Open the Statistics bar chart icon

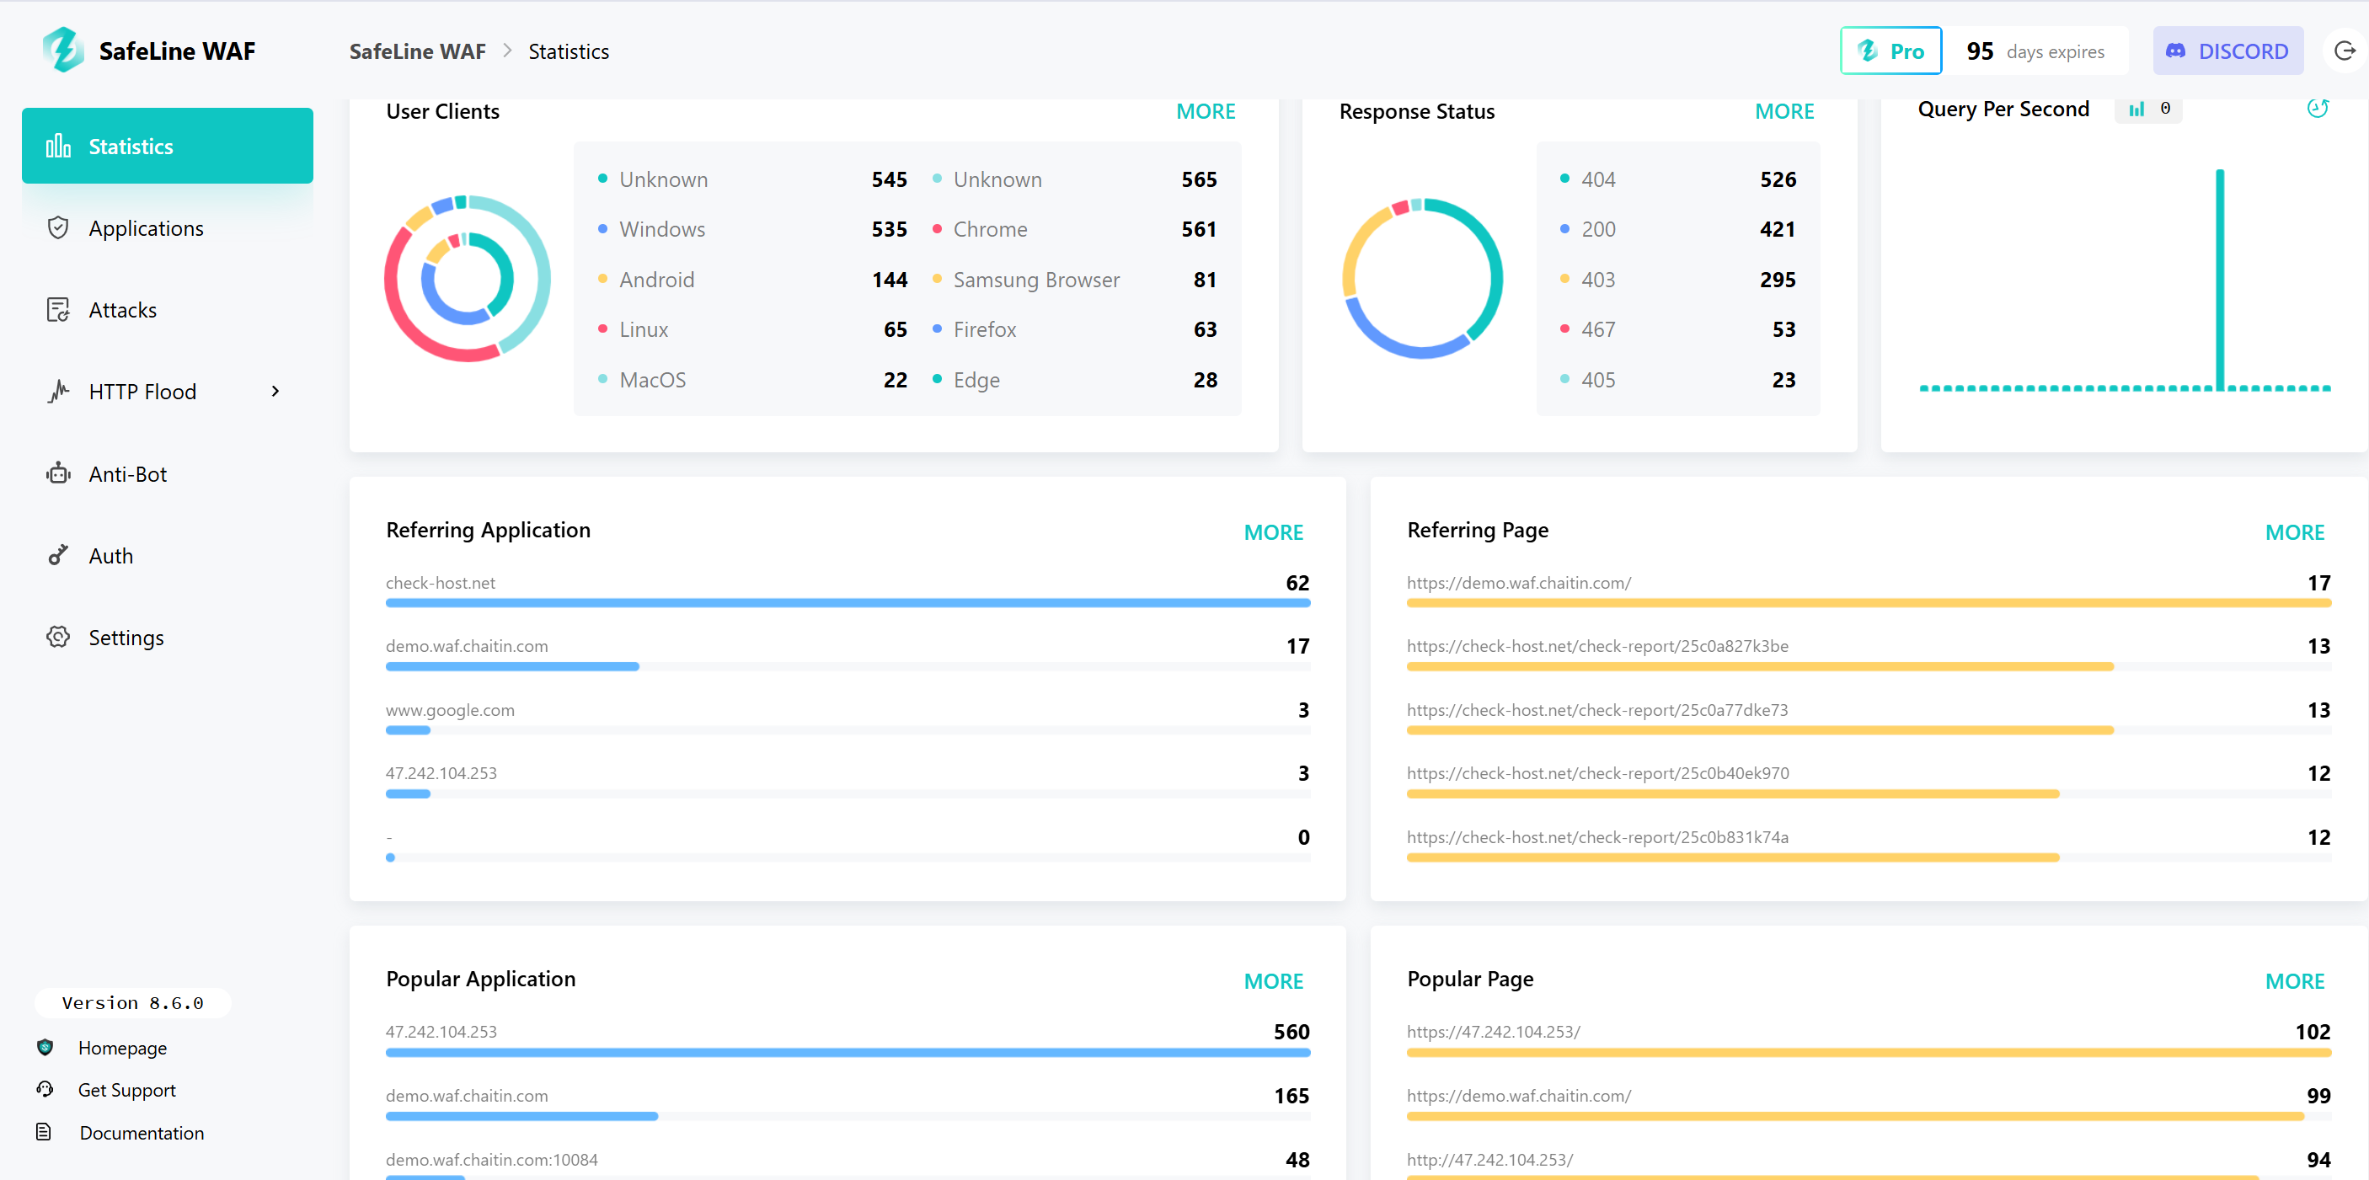coord(58,146)
